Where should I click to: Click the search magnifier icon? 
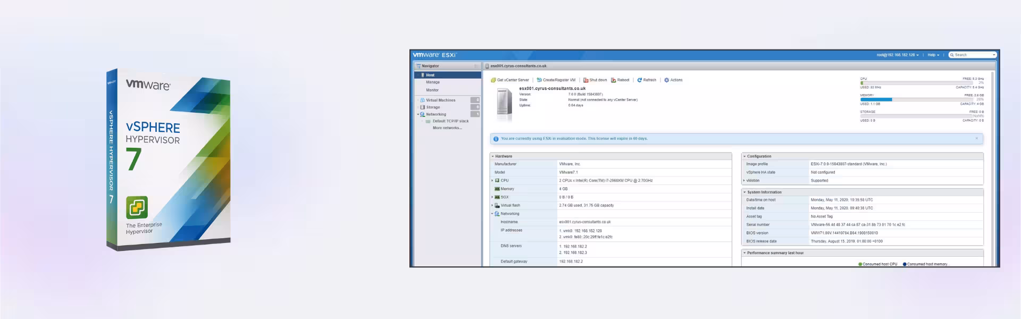tap(952, 55)
